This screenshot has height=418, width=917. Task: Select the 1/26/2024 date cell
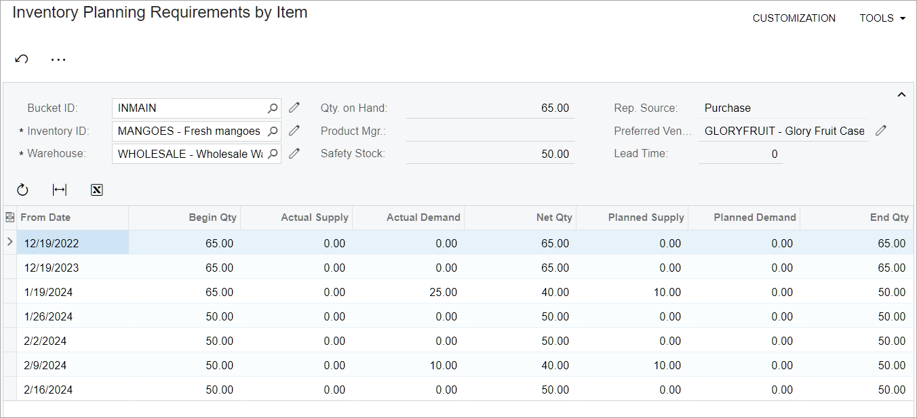73,316
